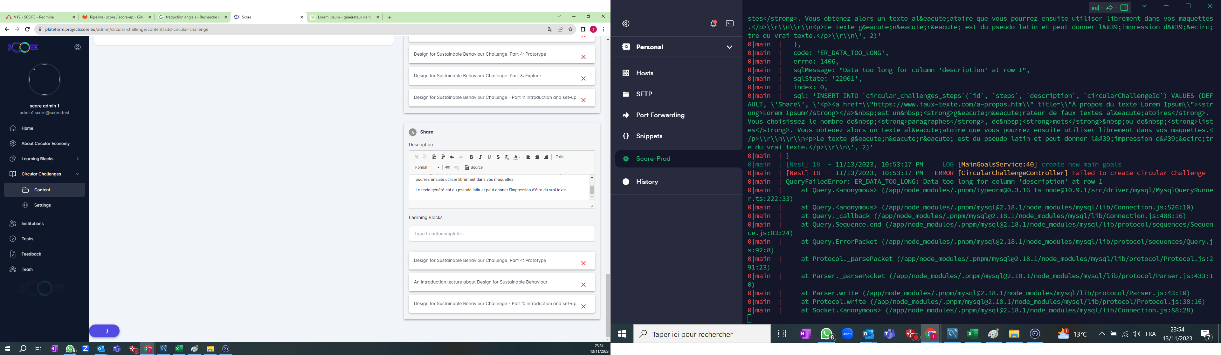Image resolution: width=1221 pixels, height=355 pixels.
Task: Open Snippets in the Termius sidebar
Action: click(649, 137)
